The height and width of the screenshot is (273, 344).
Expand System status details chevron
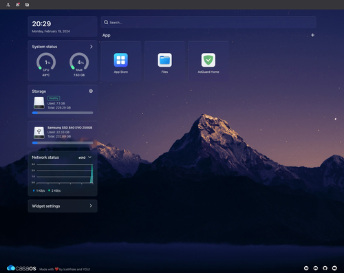point(92,47)
